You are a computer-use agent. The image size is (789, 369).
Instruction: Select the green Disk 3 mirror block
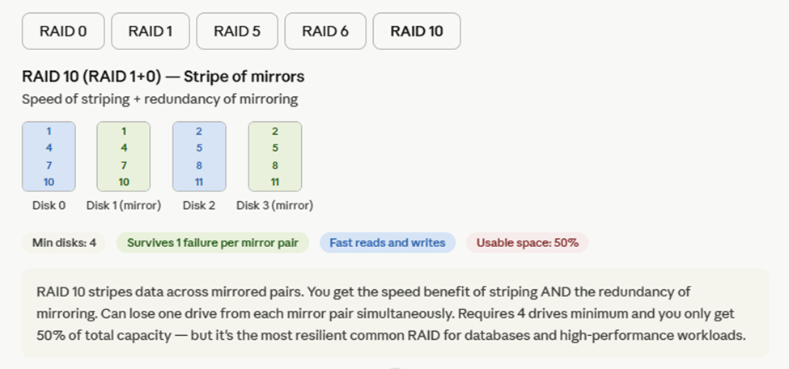tap(274, 157)
